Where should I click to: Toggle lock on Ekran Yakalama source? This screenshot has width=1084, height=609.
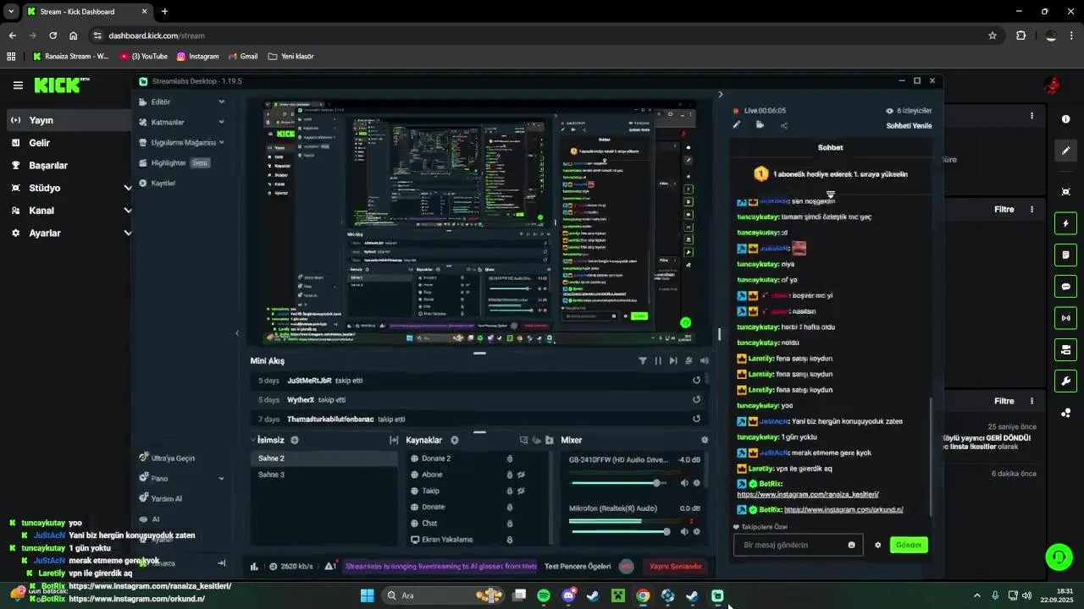point(509,540)
